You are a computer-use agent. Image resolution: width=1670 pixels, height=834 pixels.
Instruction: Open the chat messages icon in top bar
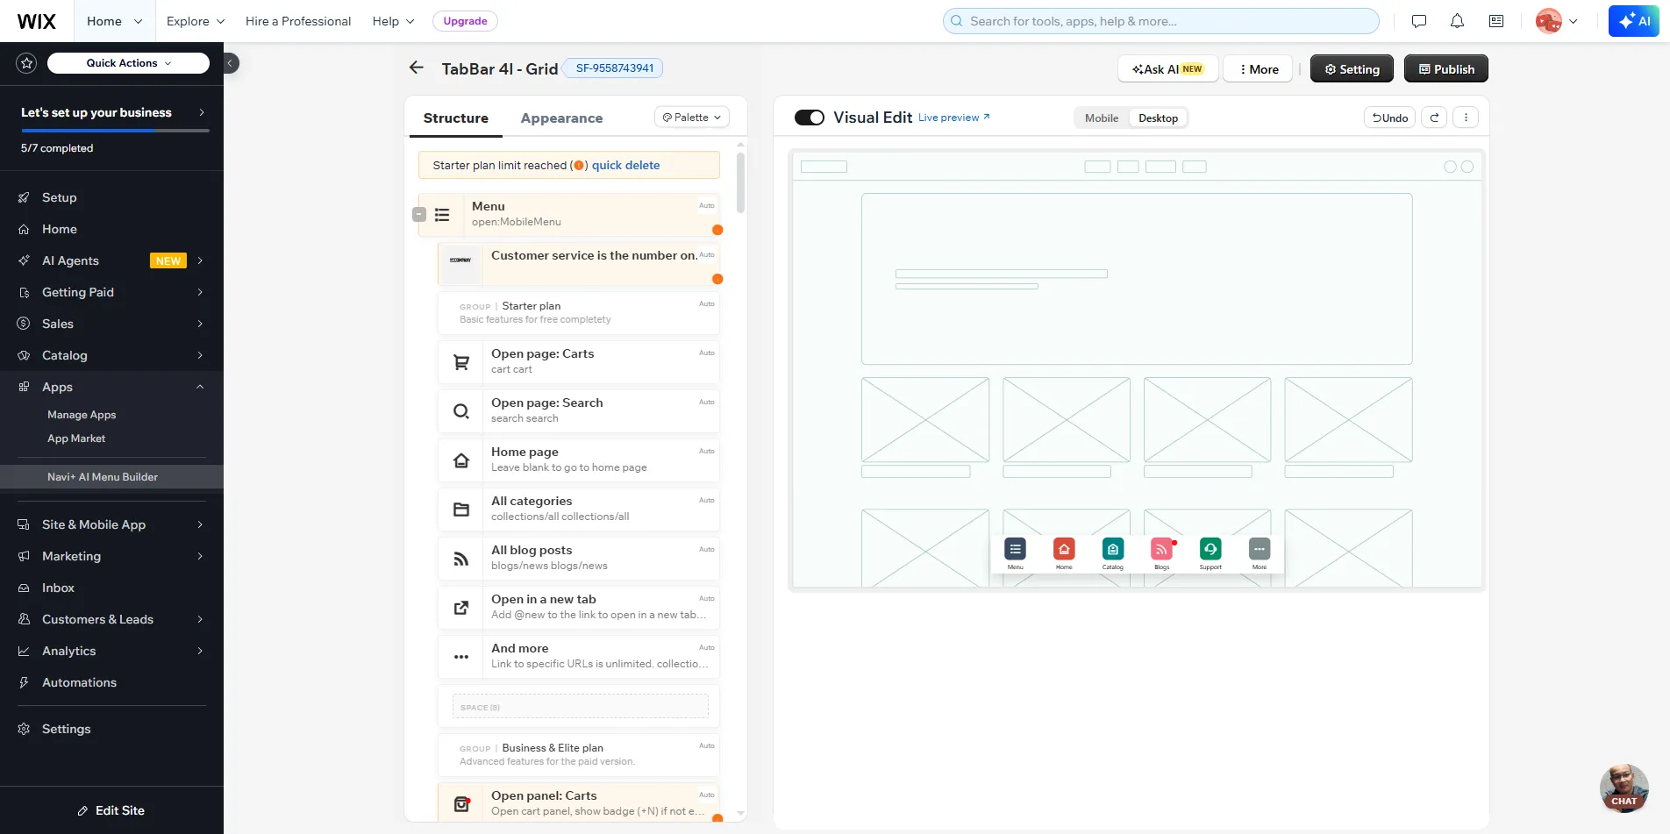(x=1419, y=21)
